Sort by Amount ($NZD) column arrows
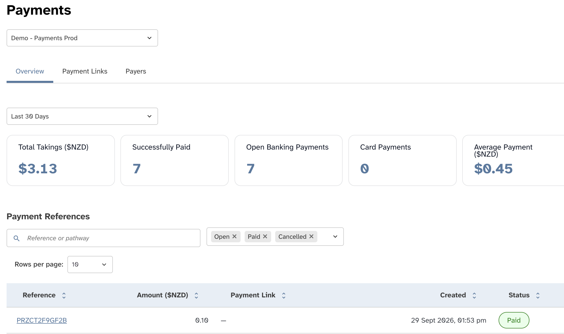Image resolution: width=564 pixels, height=334 pixels. tap(196, 295)
